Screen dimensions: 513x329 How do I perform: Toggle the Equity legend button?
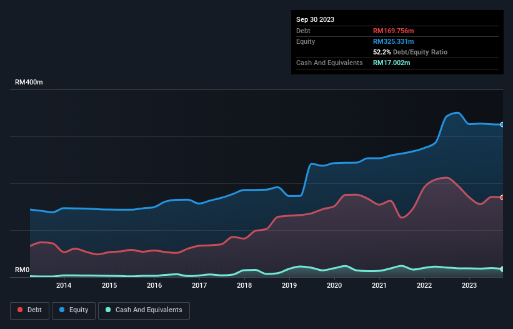pos(74,310)
